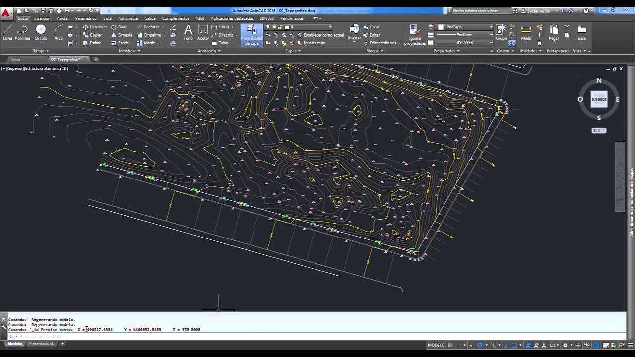Insert a Tabla
The height and width of the screenshot is (357, 635).
tap(220, 43)
